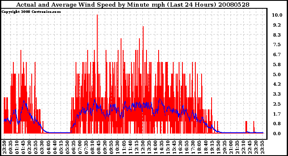Click the 16:20 time axis label
The height and width of the screenshot is (156, 288).
180,147
